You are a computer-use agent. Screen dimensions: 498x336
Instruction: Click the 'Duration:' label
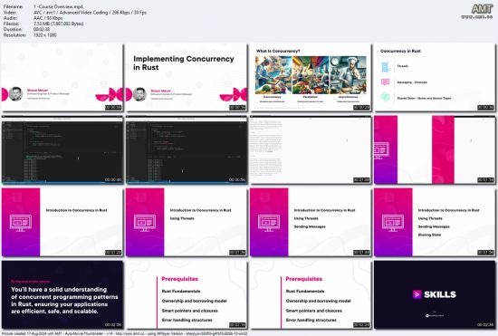pos(13,30)
